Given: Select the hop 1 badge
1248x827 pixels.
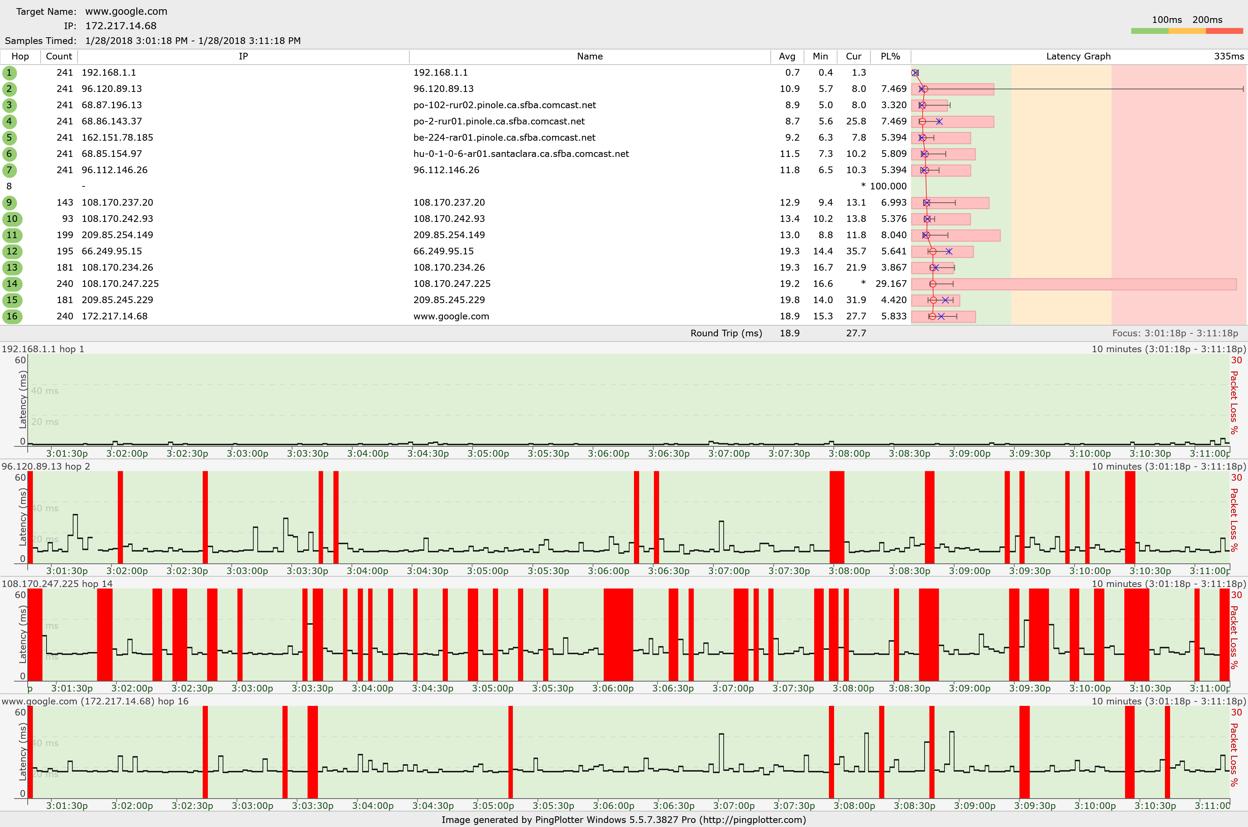Looking at the screenshot, I should pyautogui.click(x=10, y=73).
